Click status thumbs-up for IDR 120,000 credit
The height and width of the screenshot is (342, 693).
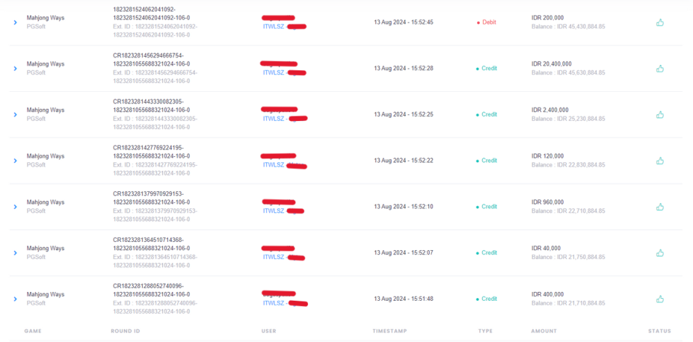click(x=660, y=161)
